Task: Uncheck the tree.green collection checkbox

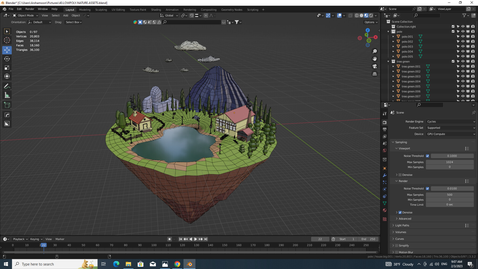Action: tap(453, 61)
